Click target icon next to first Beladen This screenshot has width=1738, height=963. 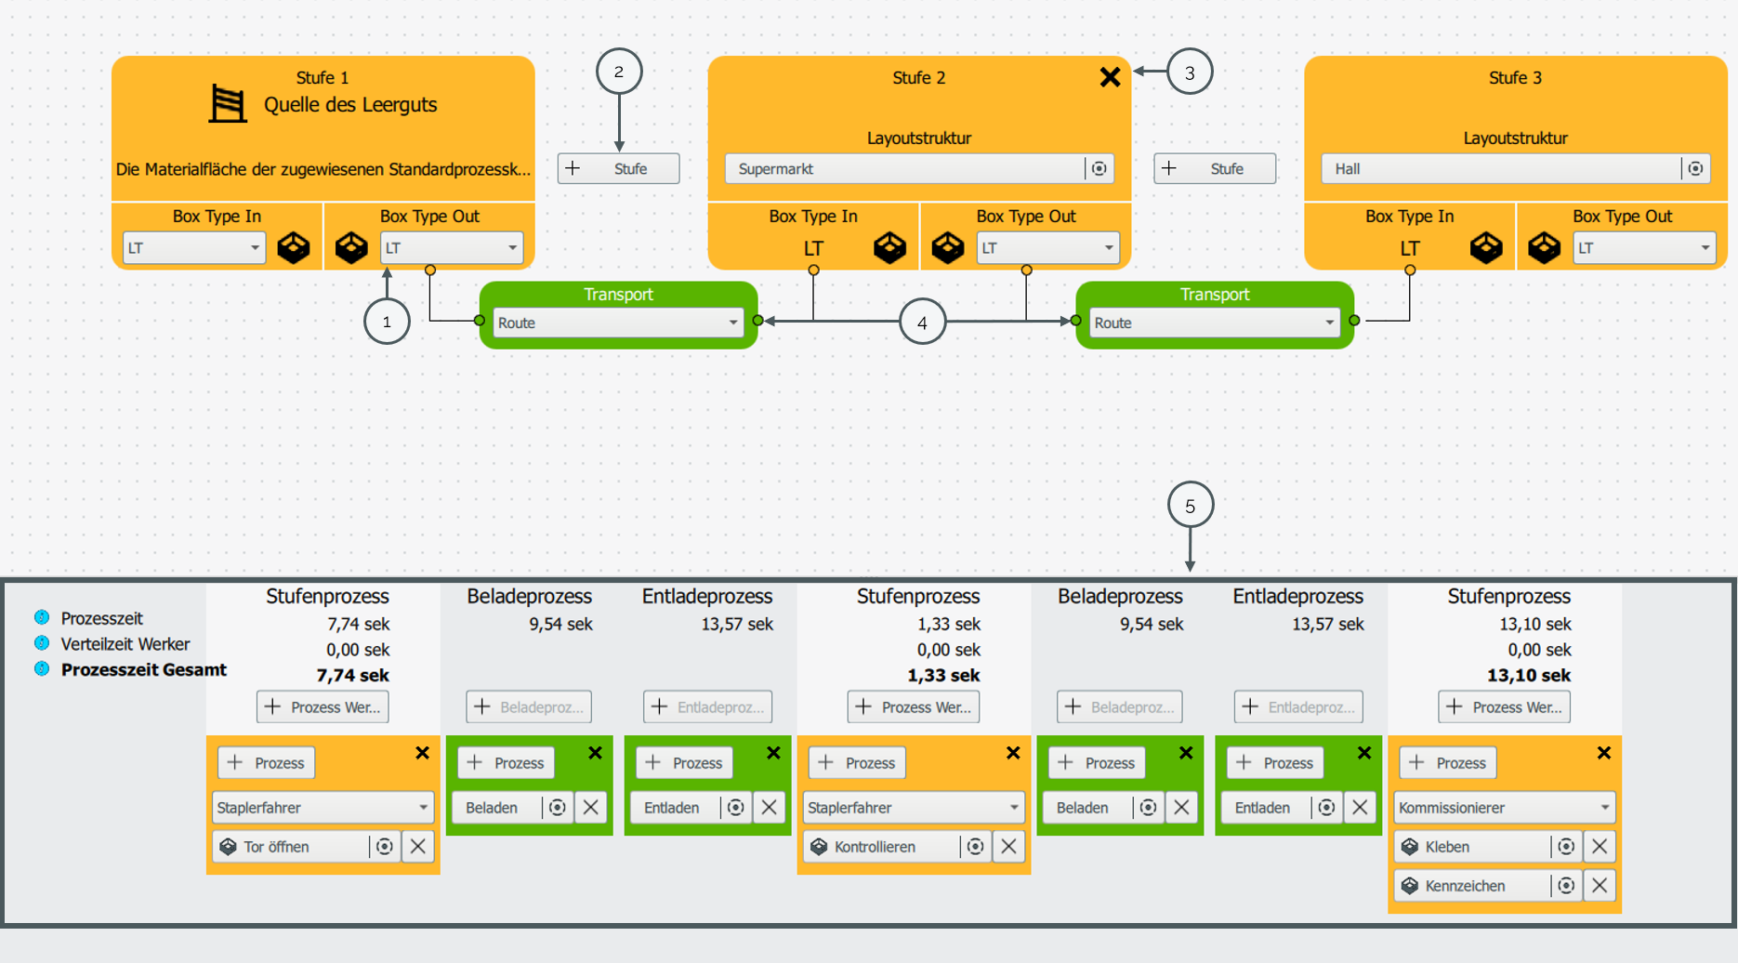click(557, 807)
